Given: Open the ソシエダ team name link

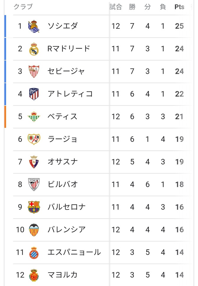Looking at the screenshot, I should (63, 26).
